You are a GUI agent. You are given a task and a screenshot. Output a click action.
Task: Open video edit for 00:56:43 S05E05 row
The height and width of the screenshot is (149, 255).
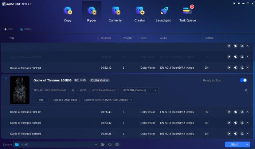242,112
